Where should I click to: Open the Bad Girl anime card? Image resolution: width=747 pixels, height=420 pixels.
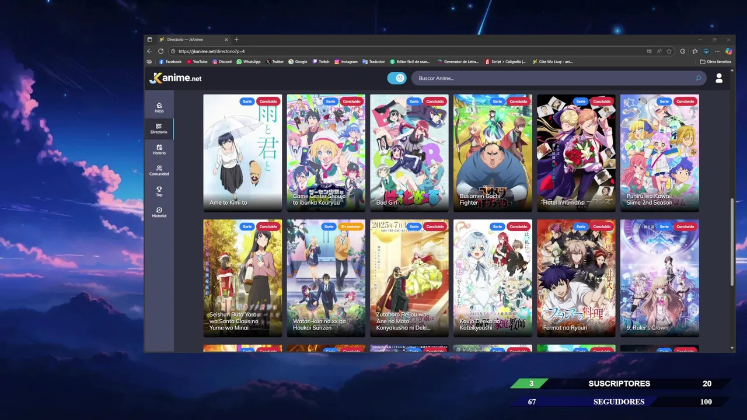(409, 153)
